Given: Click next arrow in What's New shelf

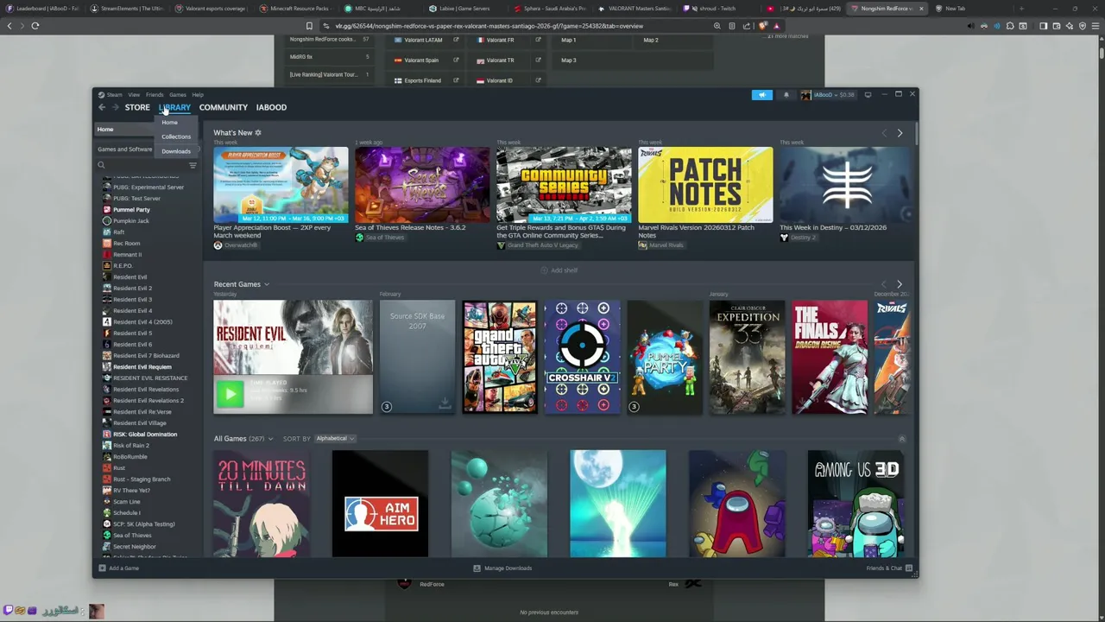Looking at the screenshot, I should 900,133.
